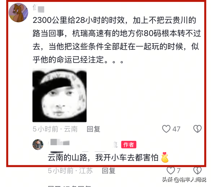Image resolution: width=211 pixels, height=187 pixels.
Task: Dislike the top comment with broken heart
Action: pyautogui.click(x=197, y=129)
